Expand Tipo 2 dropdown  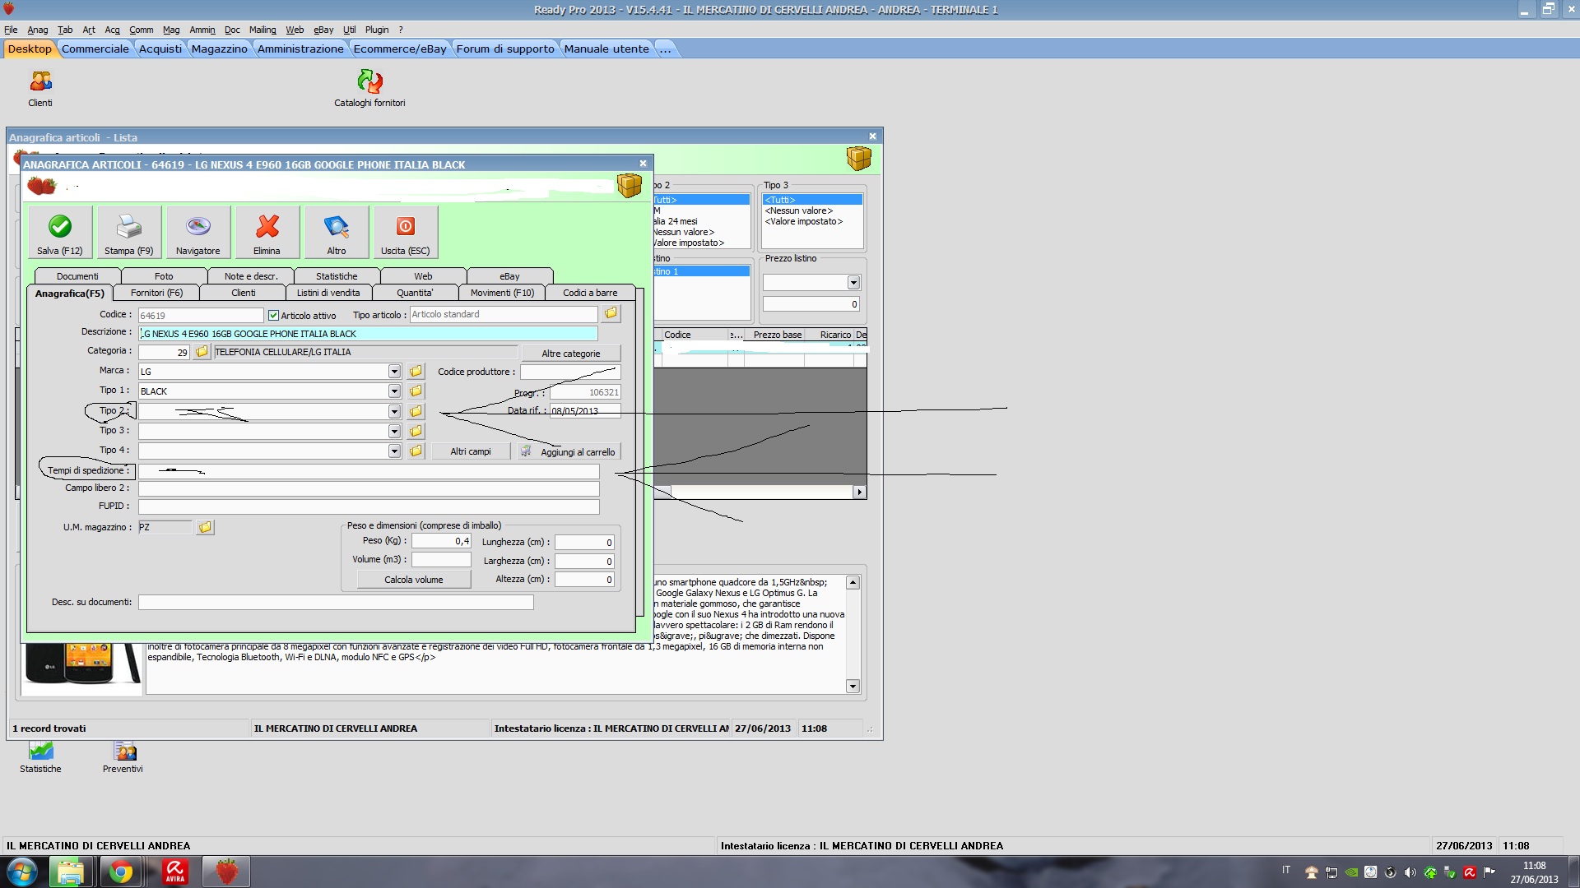394,411
